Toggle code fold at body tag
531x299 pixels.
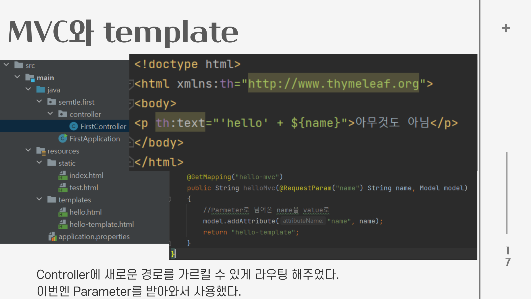click(x=132, y=104)
